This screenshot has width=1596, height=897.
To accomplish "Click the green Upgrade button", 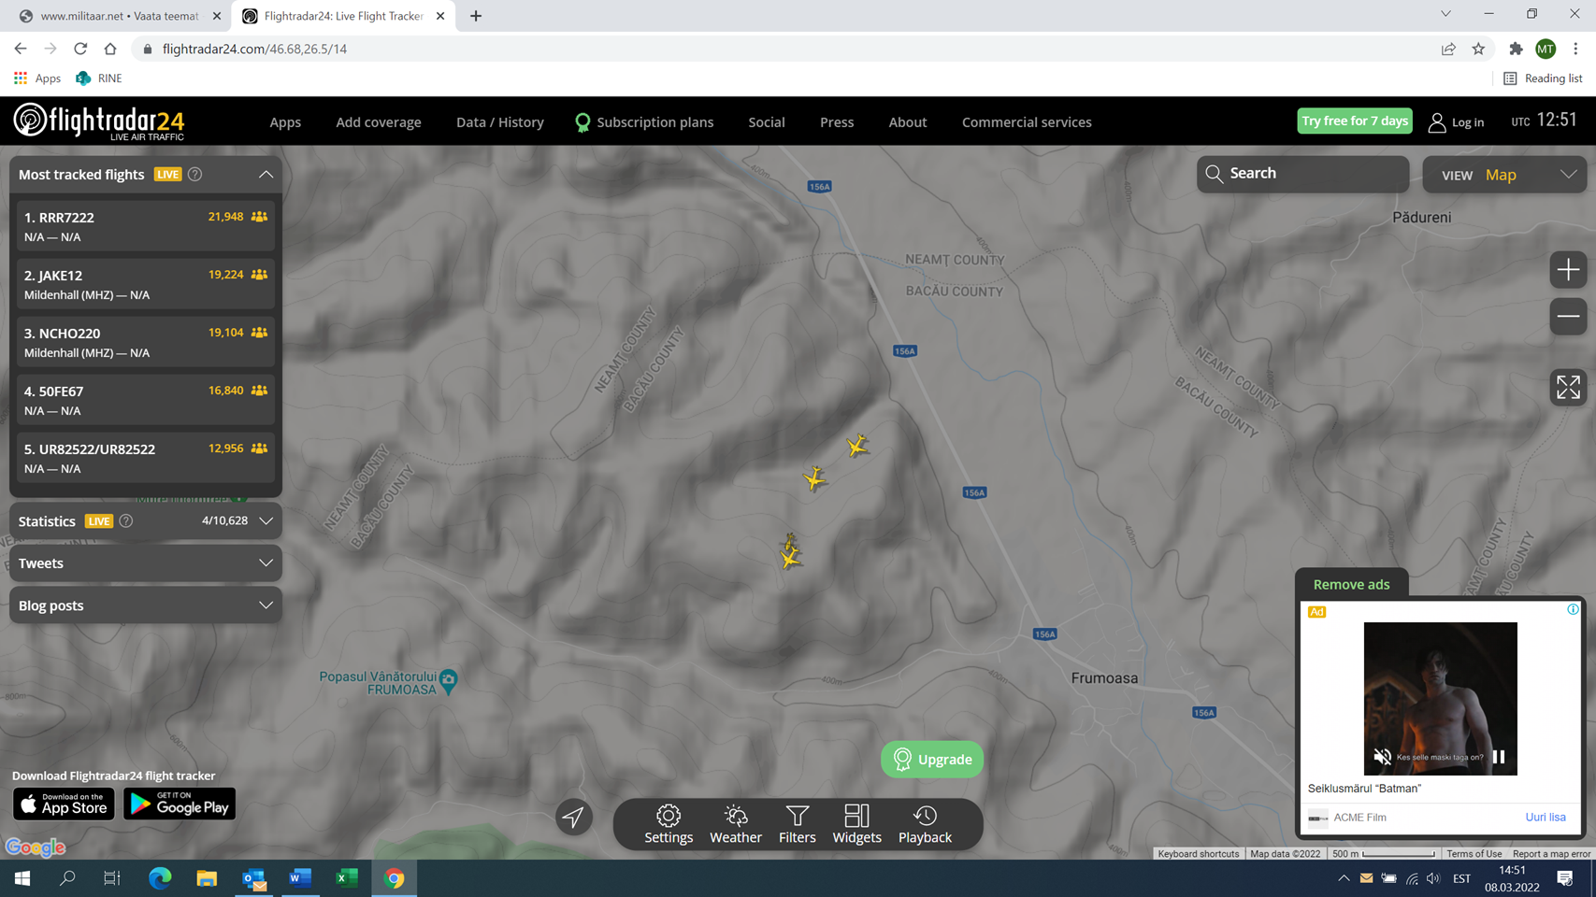I will [931, 760].
